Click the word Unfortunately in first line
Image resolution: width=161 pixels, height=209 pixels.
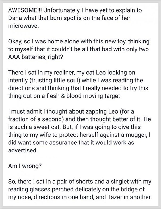(61, 10)
